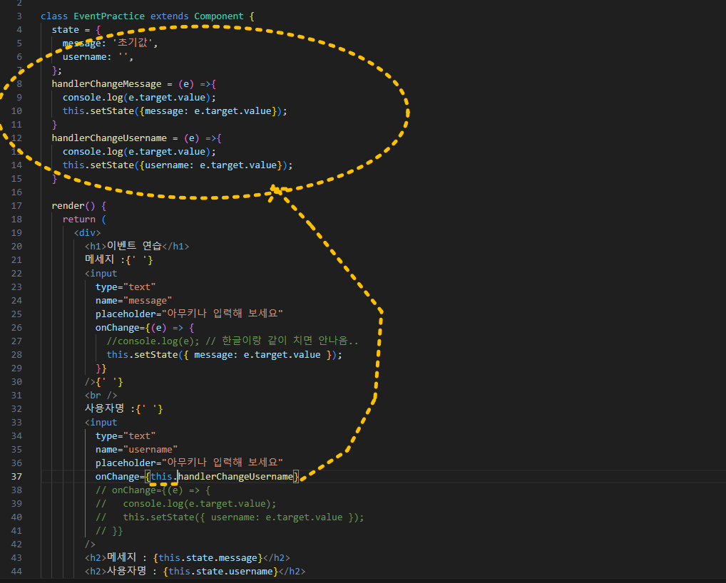Click onChange={(e) => { on line 26
Screen dimensions: 726x583
[145, 328]
